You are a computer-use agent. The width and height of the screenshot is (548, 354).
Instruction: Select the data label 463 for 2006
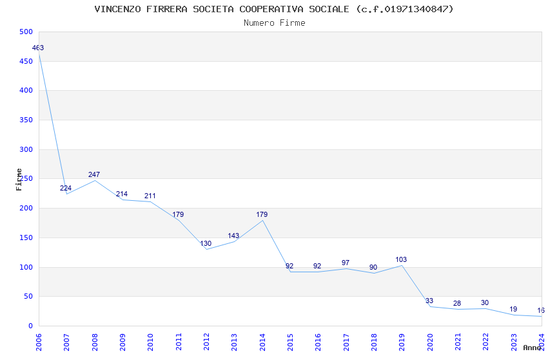pyautogui.click(x=38, y=48)
